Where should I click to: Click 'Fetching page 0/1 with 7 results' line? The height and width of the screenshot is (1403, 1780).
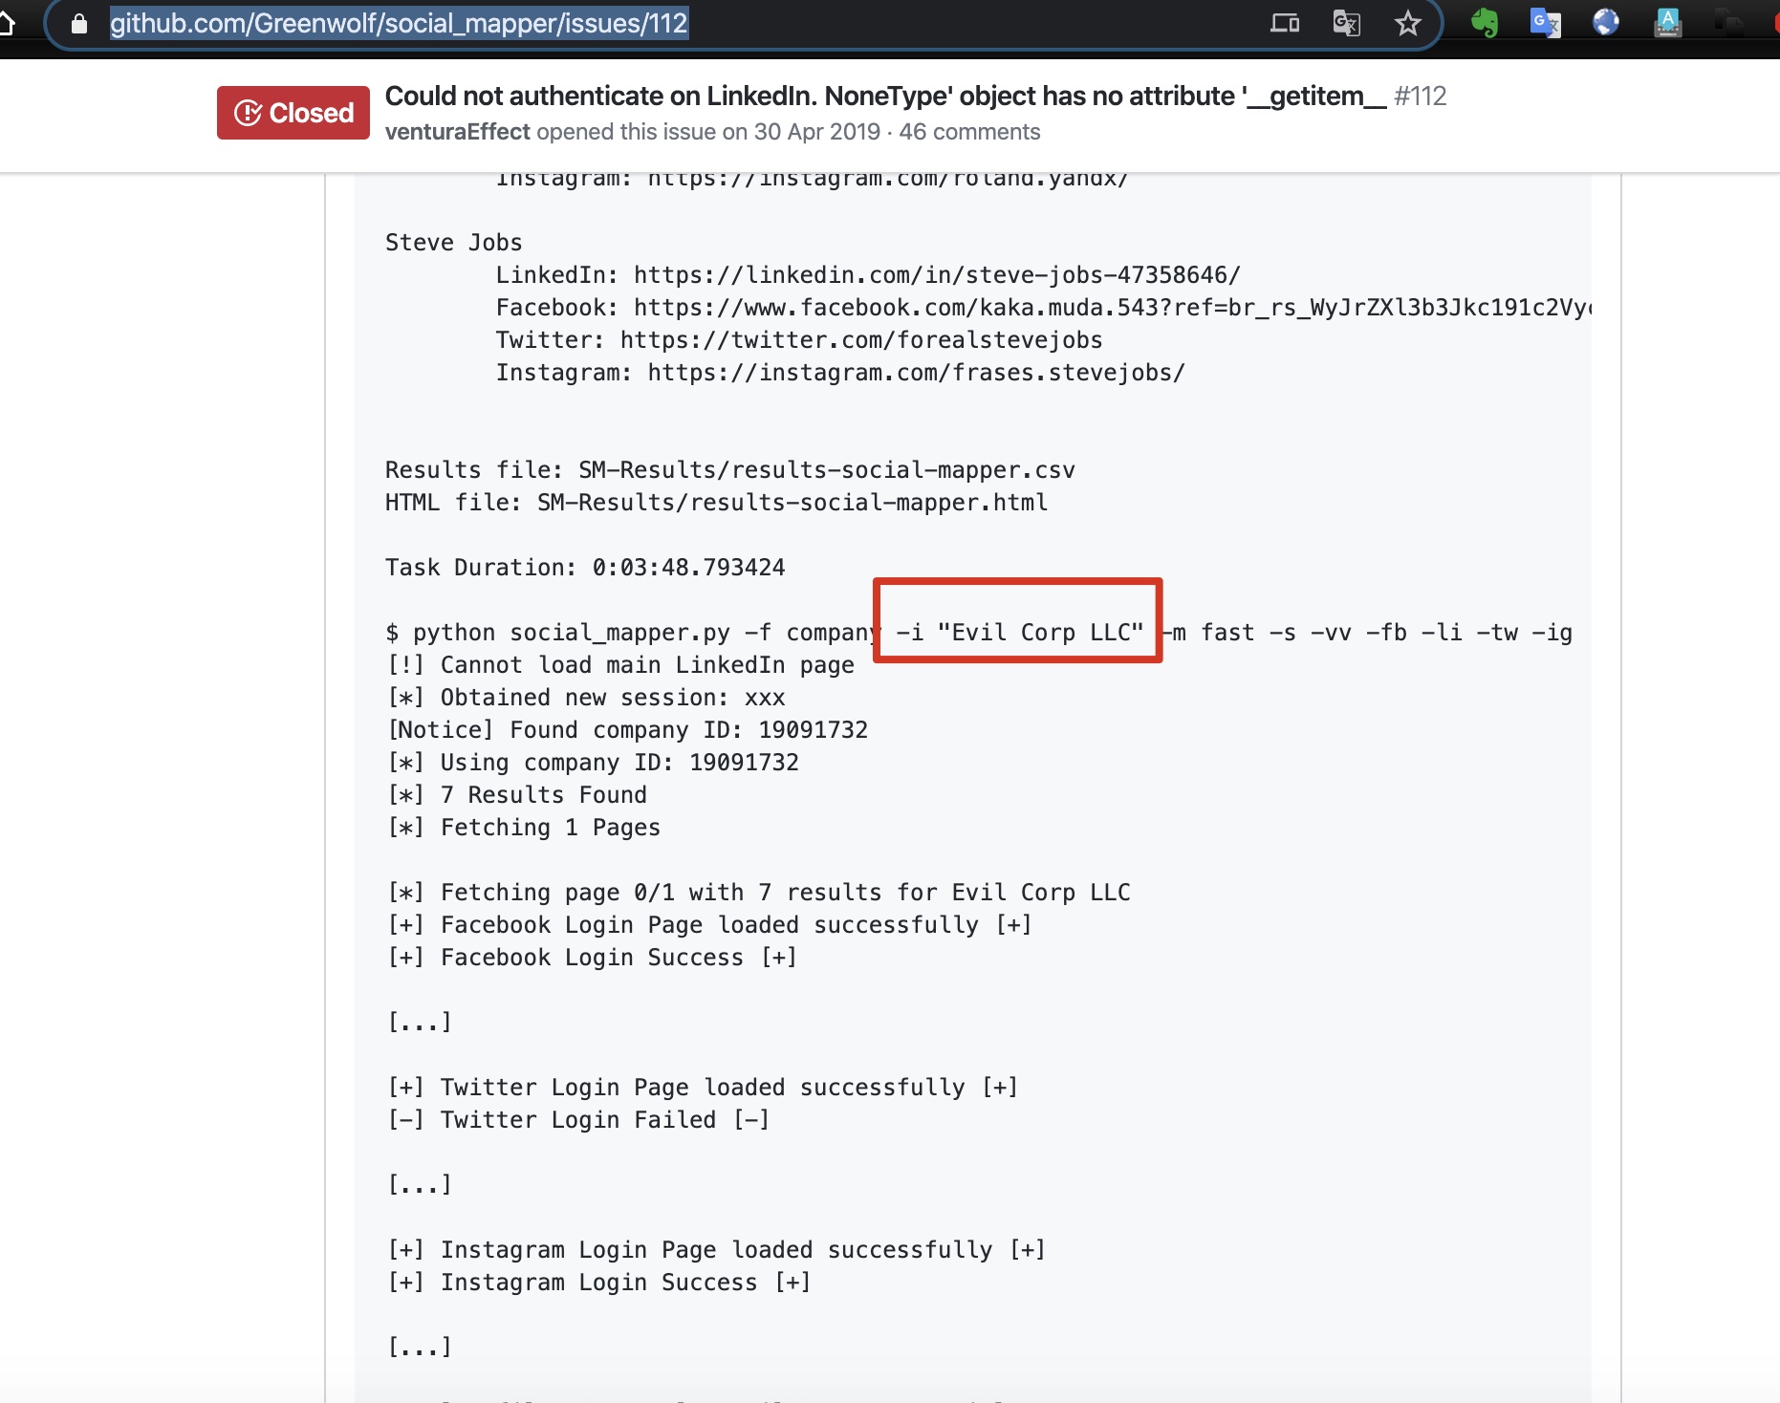[x=758, y=893]
